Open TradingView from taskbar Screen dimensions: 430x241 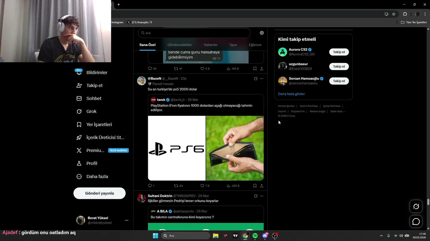(235, 236)
